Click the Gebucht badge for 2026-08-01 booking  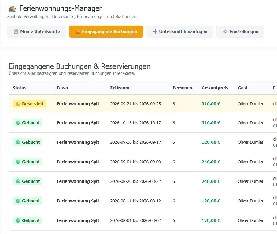(27, 220)
